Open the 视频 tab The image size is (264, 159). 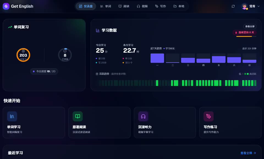pyautogui.click(x=142, y=6)
